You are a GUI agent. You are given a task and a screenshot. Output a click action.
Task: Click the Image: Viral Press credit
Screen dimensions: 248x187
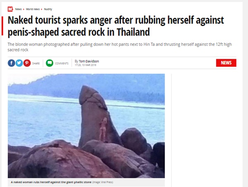click(x=103, y=182)
